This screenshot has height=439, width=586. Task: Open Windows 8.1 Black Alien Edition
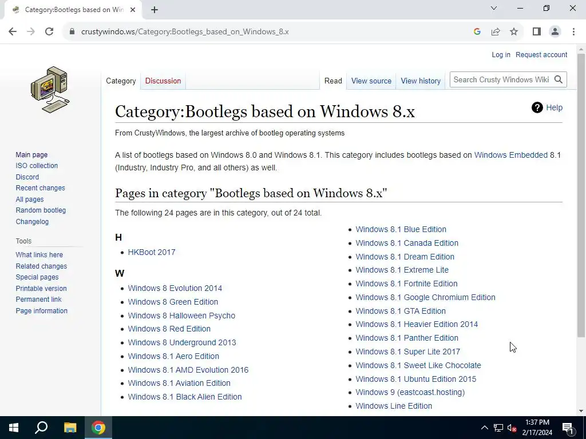coord(185,397)
